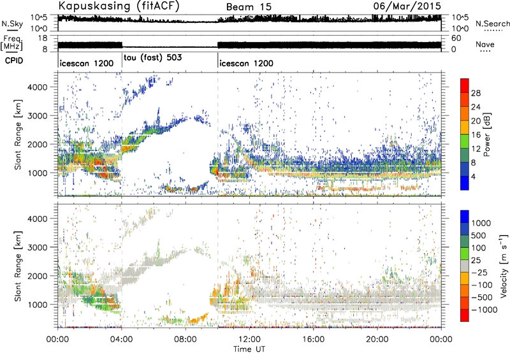Click the CPID boundary marker before tau (fast) 503
The height and width of the screenshot is (353, 510).
click(122, 60)
